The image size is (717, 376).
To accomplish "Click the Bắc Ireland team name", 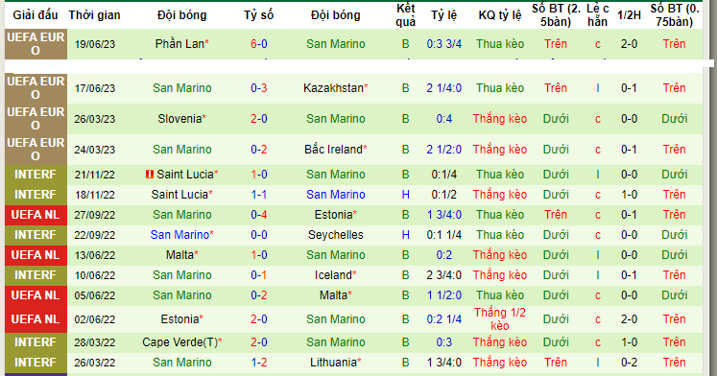I will click(x=333, y=150).
